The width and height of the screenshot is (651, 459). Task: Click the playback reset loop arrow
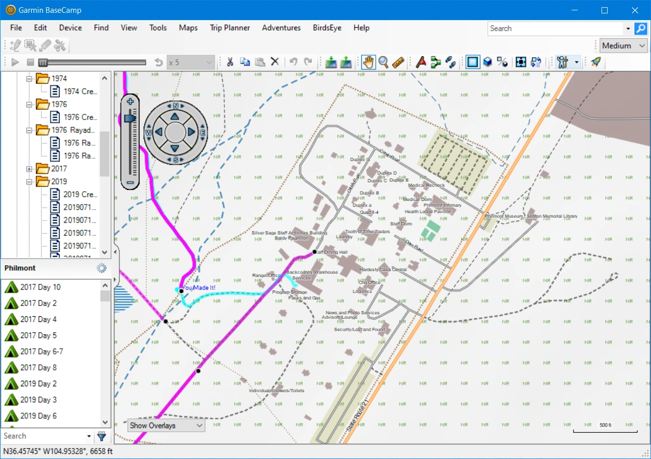tap(159, 62)
